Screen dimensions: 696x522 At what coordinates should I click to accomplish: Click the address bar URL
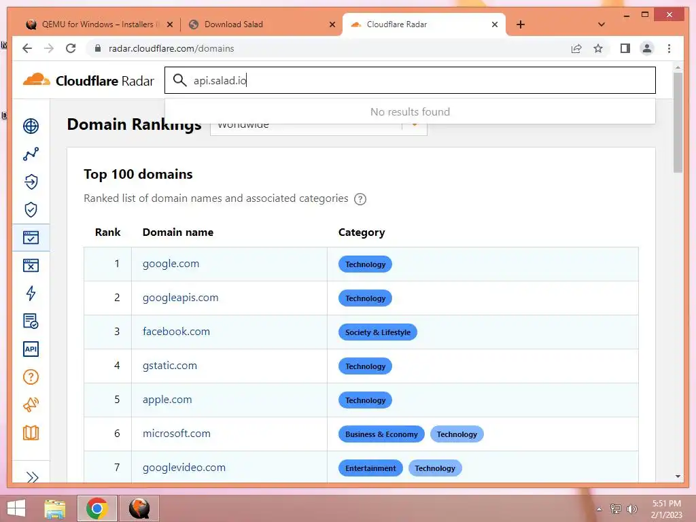pos(171,48)
